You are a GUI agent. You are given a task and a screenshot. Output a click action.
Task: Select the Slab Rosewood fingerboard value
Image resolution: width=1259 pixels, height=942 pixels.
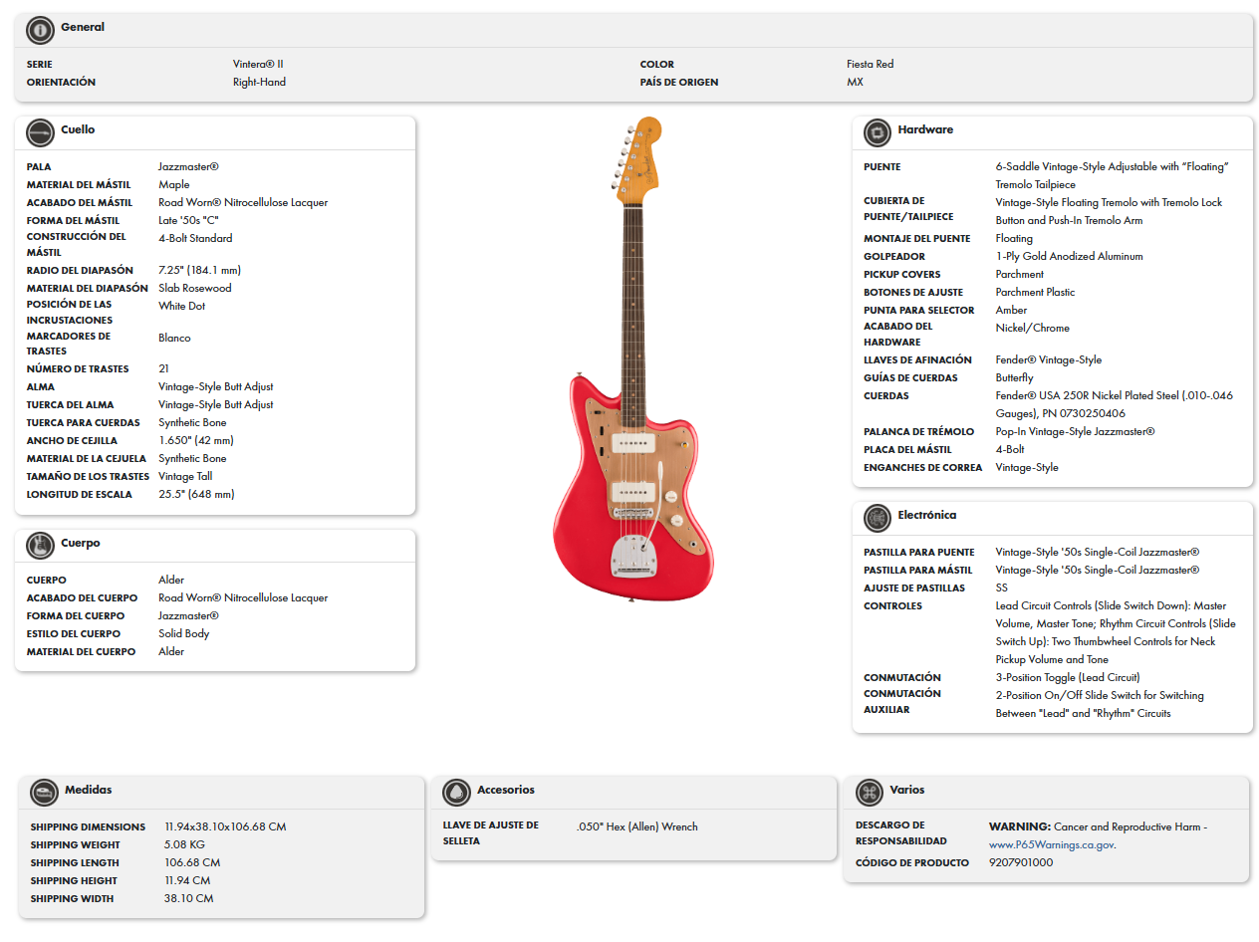click(195, 288)
